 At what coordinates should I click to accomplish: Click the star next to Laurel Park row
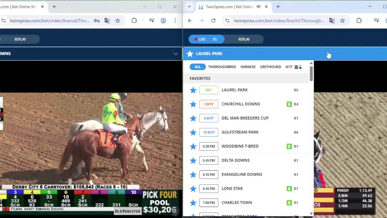193,90
